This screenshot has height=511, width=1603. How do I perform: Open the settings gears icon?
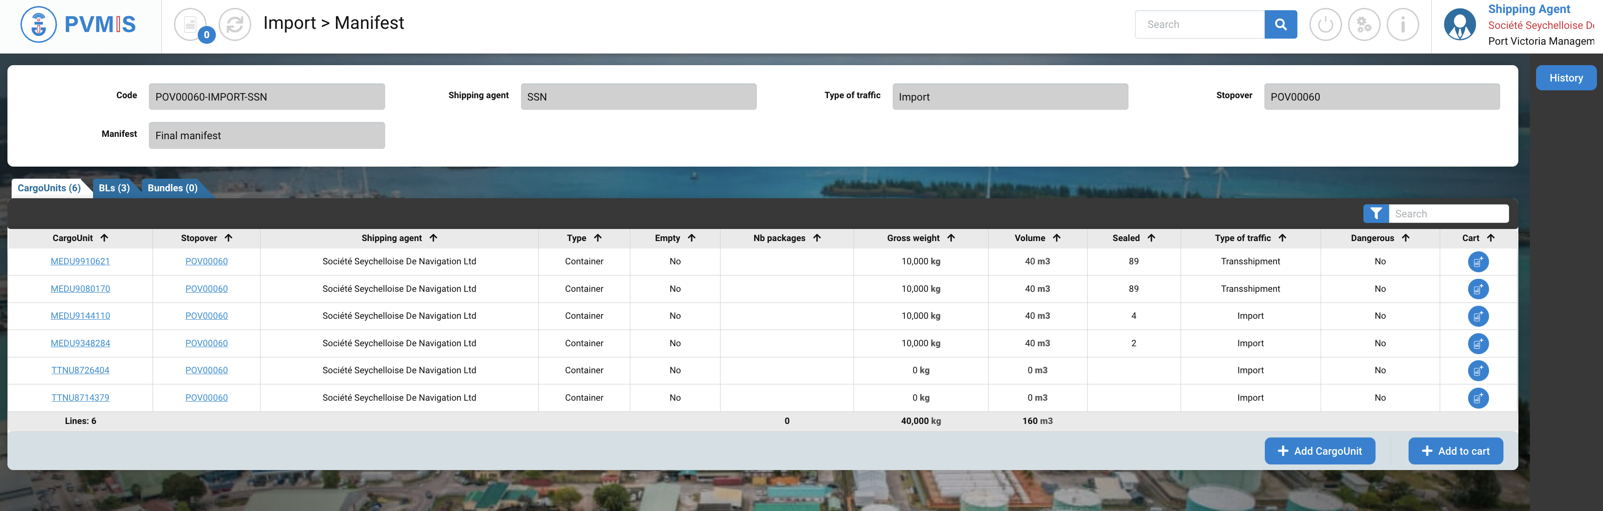(x=1363, y=25)
